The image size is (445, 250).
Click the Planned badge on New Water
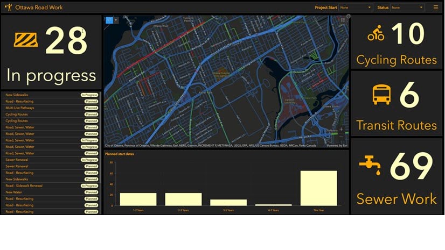coord(92,192)
